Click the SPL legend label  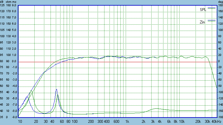[203, 9]
